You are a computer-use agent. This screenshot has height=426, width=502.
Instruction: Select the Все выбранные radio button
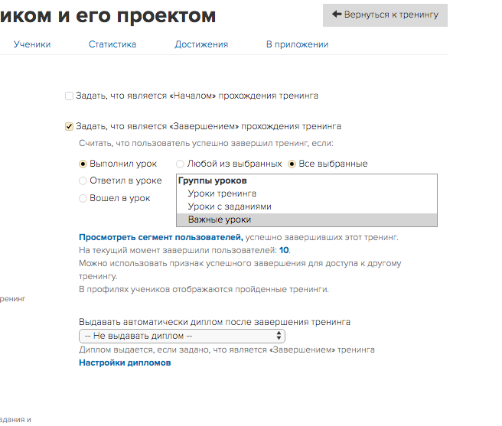point(292,164)
